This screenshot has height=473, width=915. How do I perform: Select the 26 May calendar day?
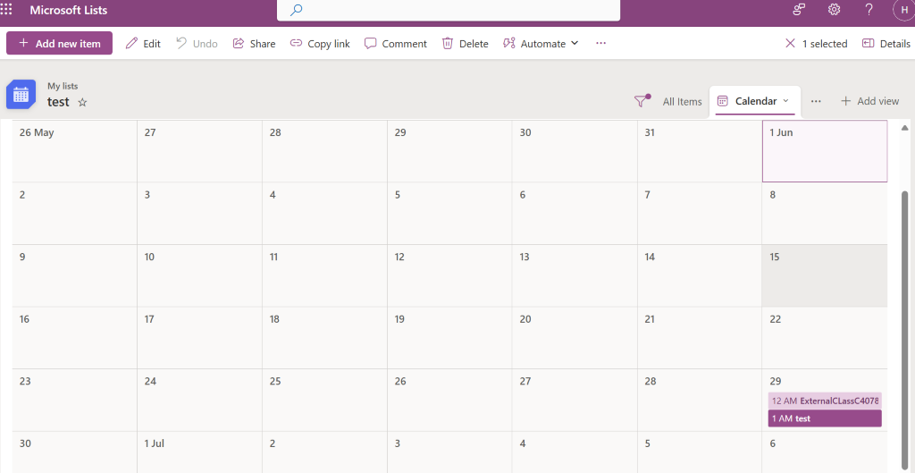pyautogui.click(x=75, y=151)
